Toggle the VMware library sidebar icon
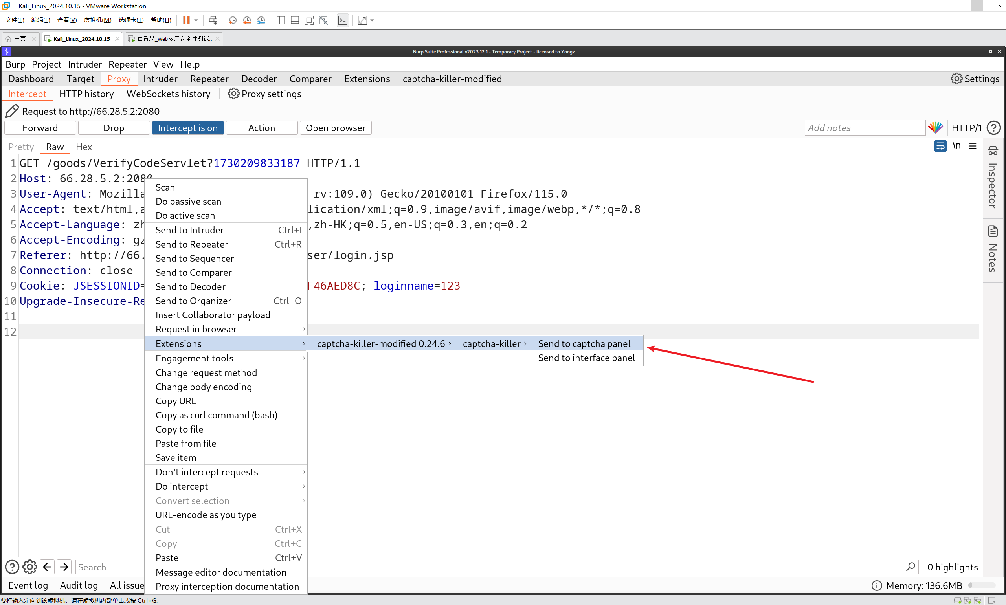1006x605 pixels. point(281,20)
